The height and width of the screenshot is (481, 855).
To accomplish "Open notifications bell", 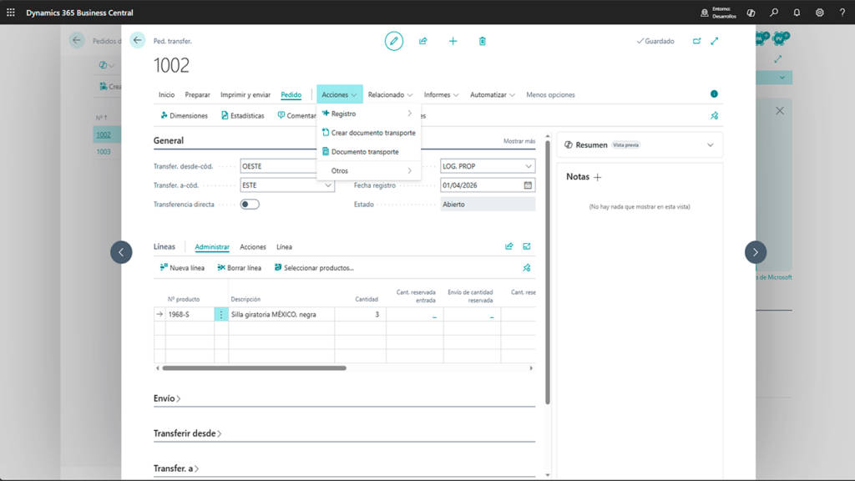I will click(x=797, y=12).
